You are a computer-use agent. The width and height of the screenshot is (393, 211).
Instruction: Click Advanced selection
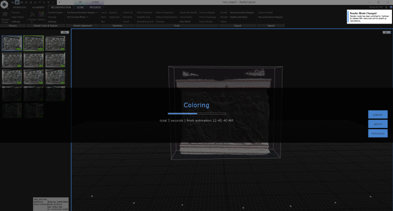click(114, 17)
